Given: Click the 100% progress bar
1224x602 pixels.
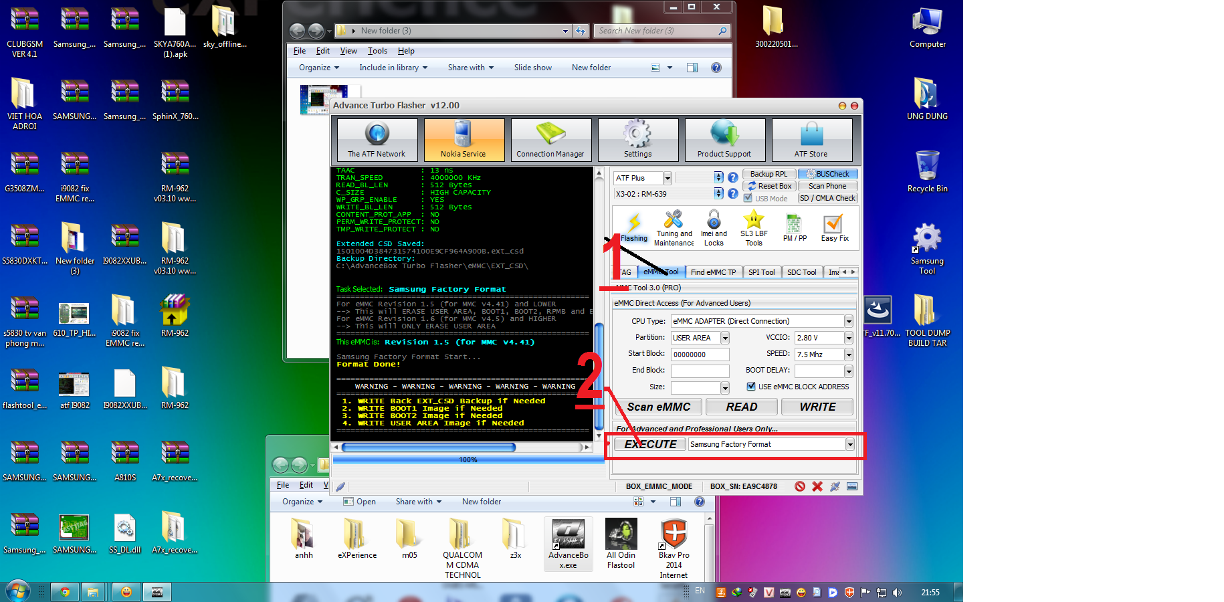Looking at the screenshot, I should 468,460.
